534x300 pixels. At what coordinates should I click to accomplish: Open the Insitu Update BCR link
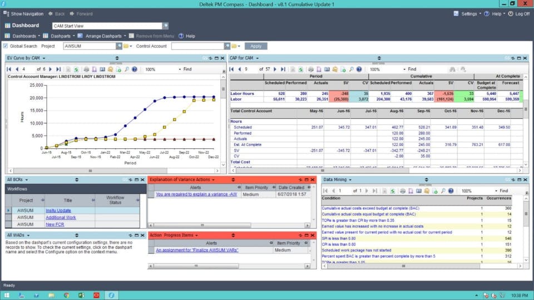pos(58,211)
